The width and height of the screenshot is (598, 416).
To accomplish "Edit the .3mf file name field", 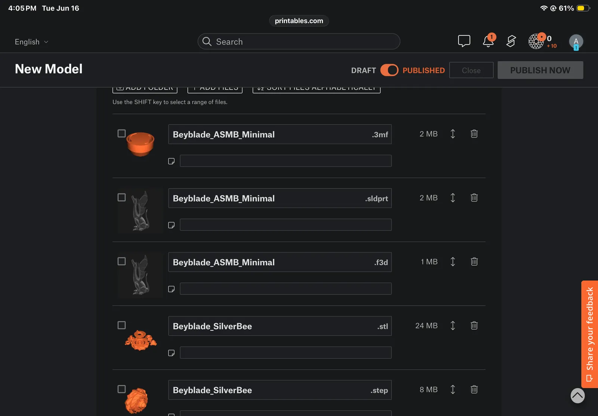I will tap(280, 134).
